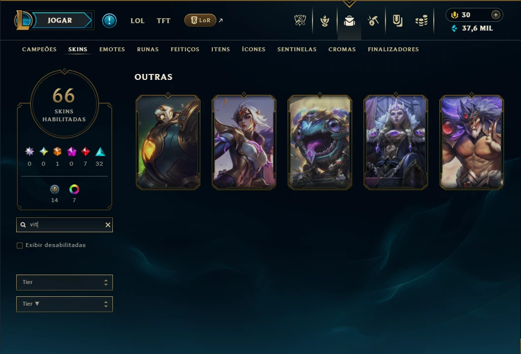Screen dimensions: 521x354
Task: Enable Exibir desabilitadas checkbox
Action: pyautogui.click(x=20, y=246)
